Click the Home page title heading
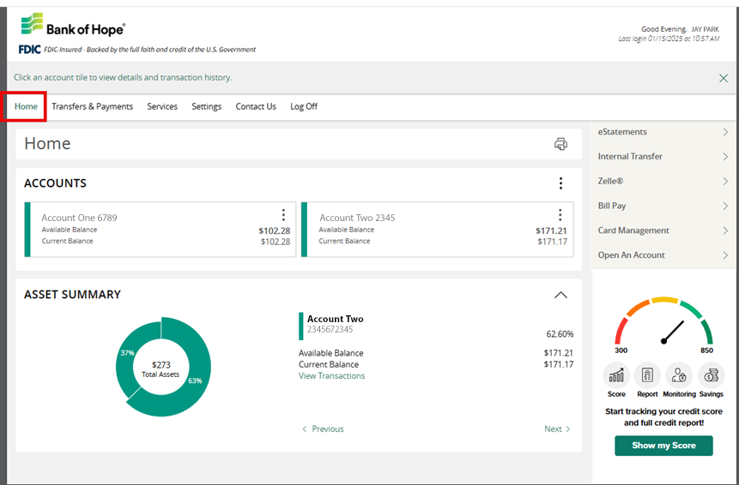 pos(47,143)
